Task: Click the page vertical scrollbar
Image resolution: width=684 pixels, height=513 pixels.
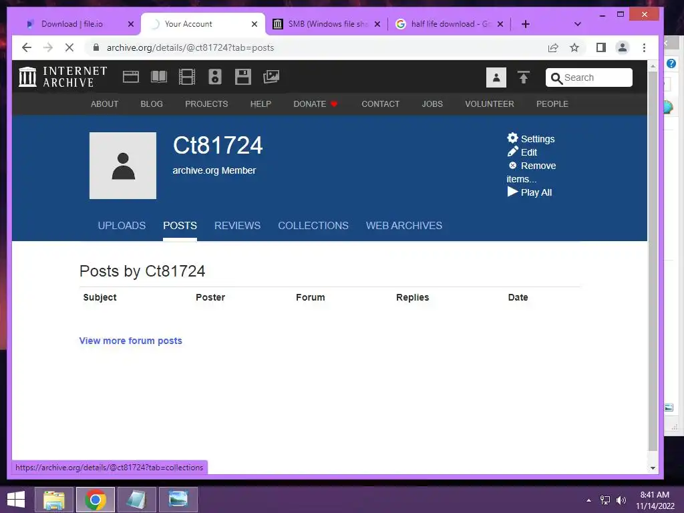Action: coord(653,262)
